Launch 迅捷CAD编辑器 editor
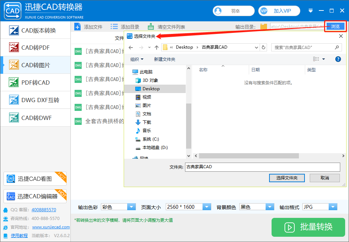The image size is (349, 242). 35,196
